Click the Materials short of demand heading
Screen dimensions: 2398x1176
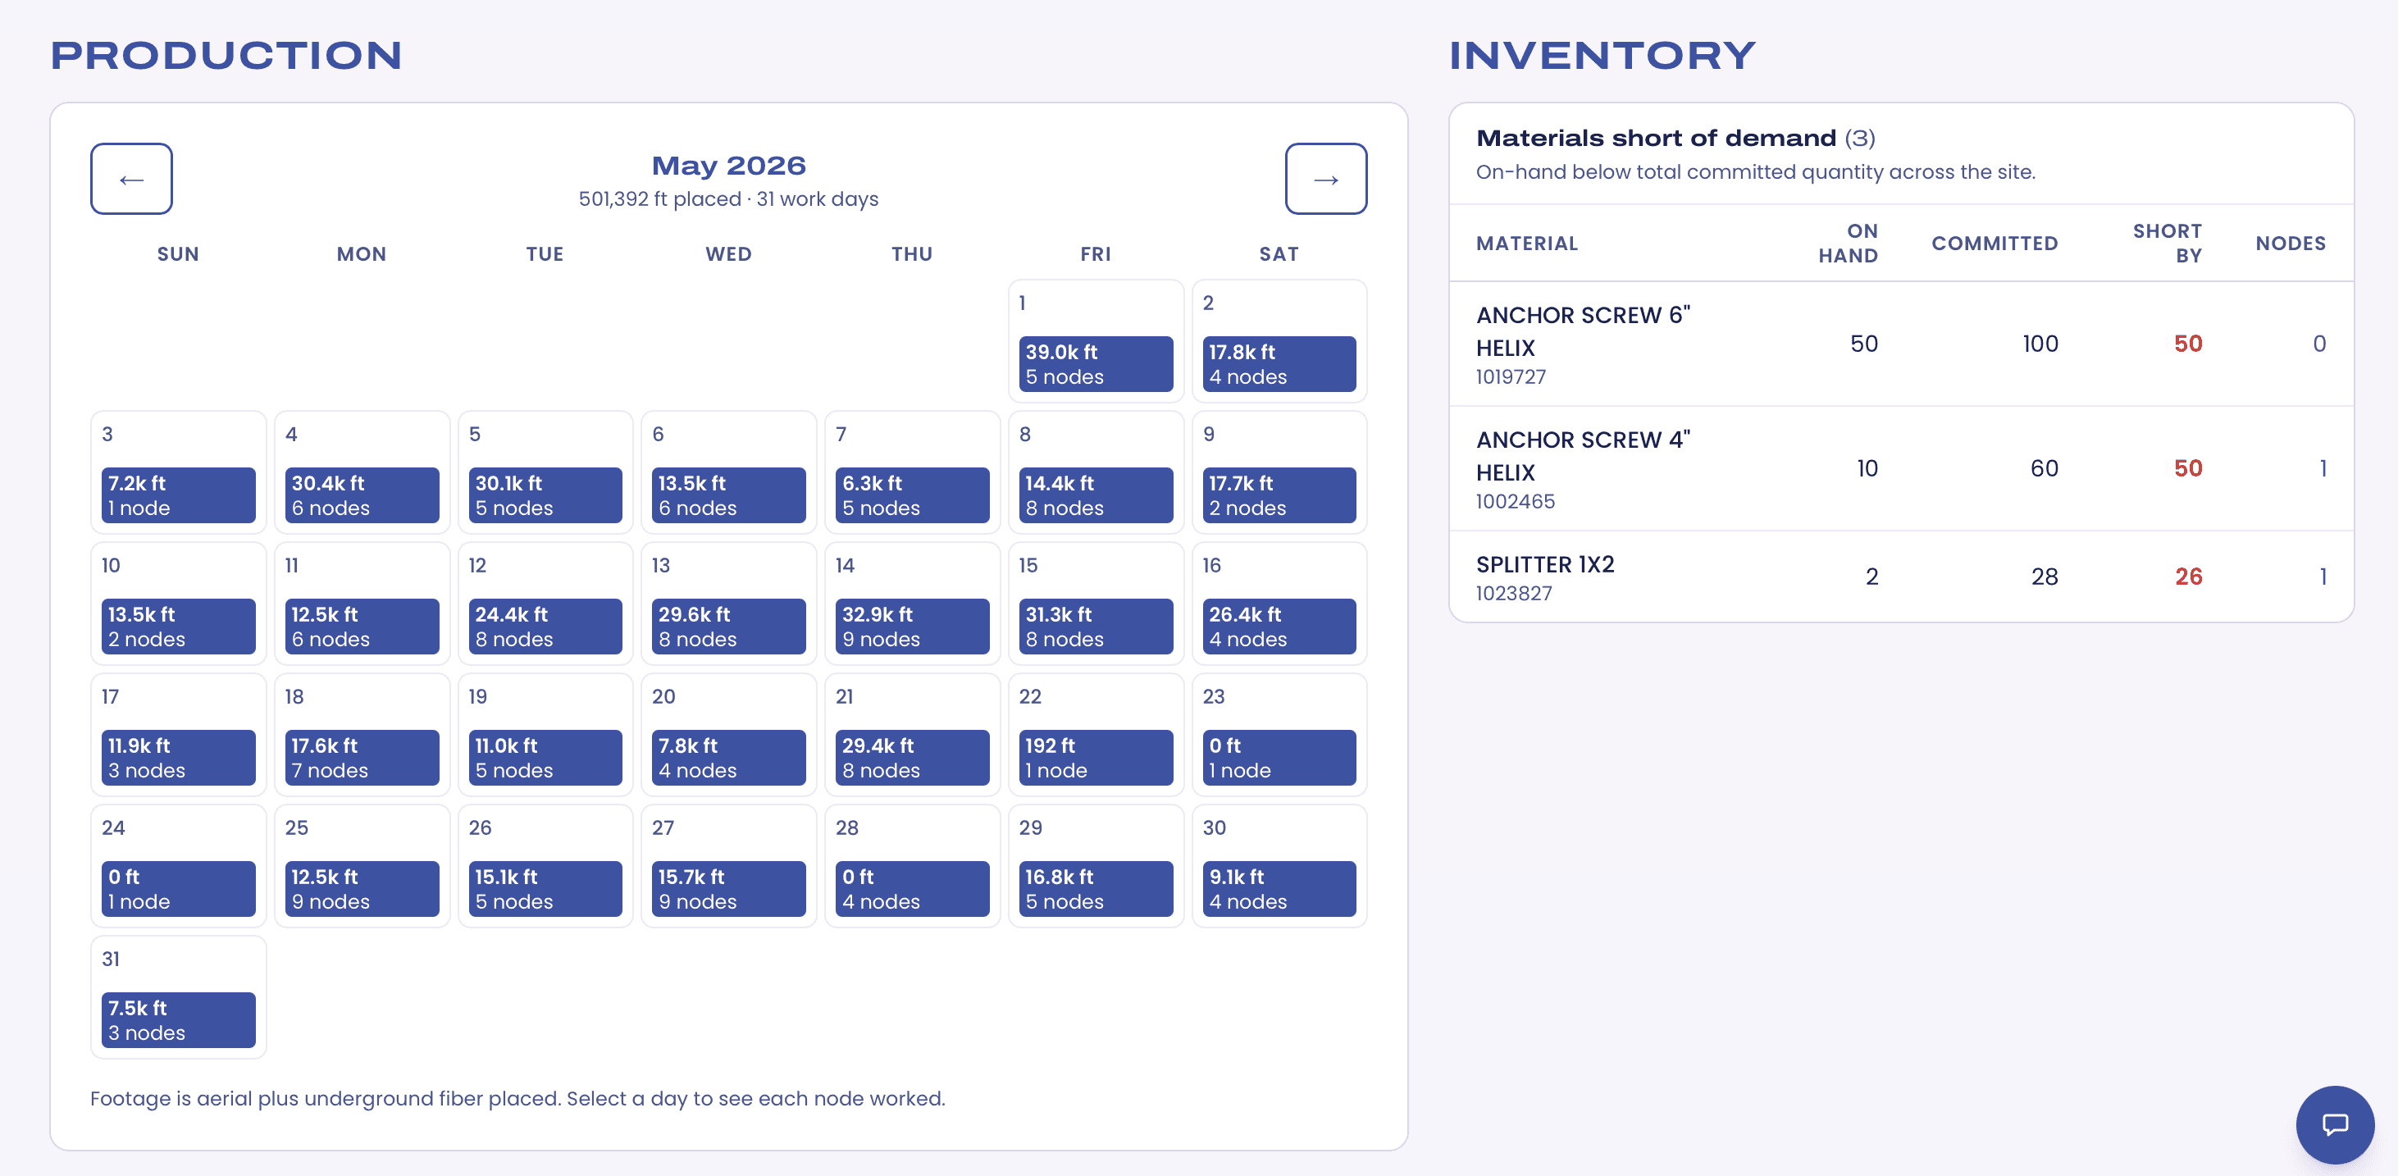coord(1656,139)
